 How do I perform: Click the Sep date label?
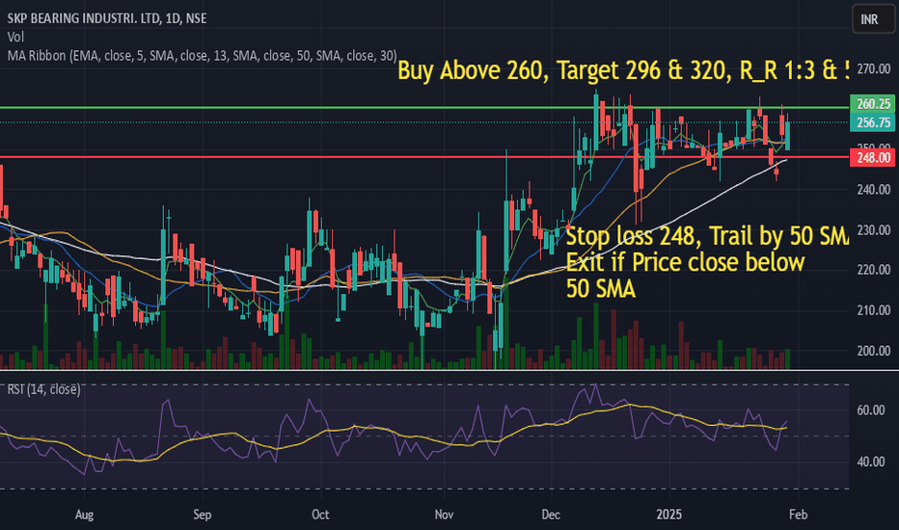tap(202, 515)
